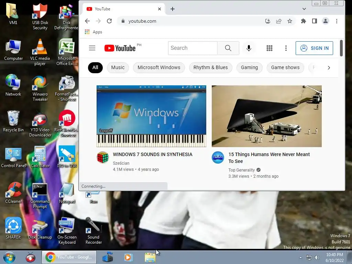Screen dimensions: 352x264
Task: Click the Rubik's cube channel avatar
Action: coord(103,157)
